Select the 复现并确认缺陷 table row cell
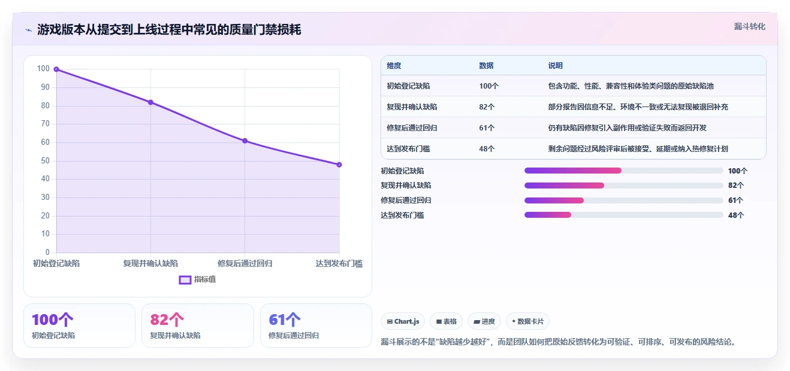The image size is (790, 371). (x=412, y=107)
